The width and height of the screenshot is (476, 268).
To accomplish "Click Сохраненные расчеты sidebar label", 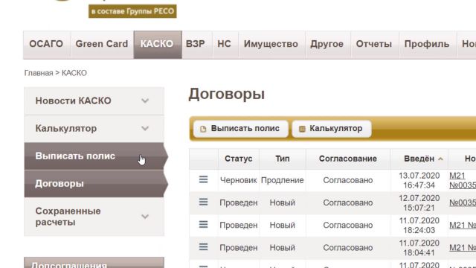I will pos(68,217).
